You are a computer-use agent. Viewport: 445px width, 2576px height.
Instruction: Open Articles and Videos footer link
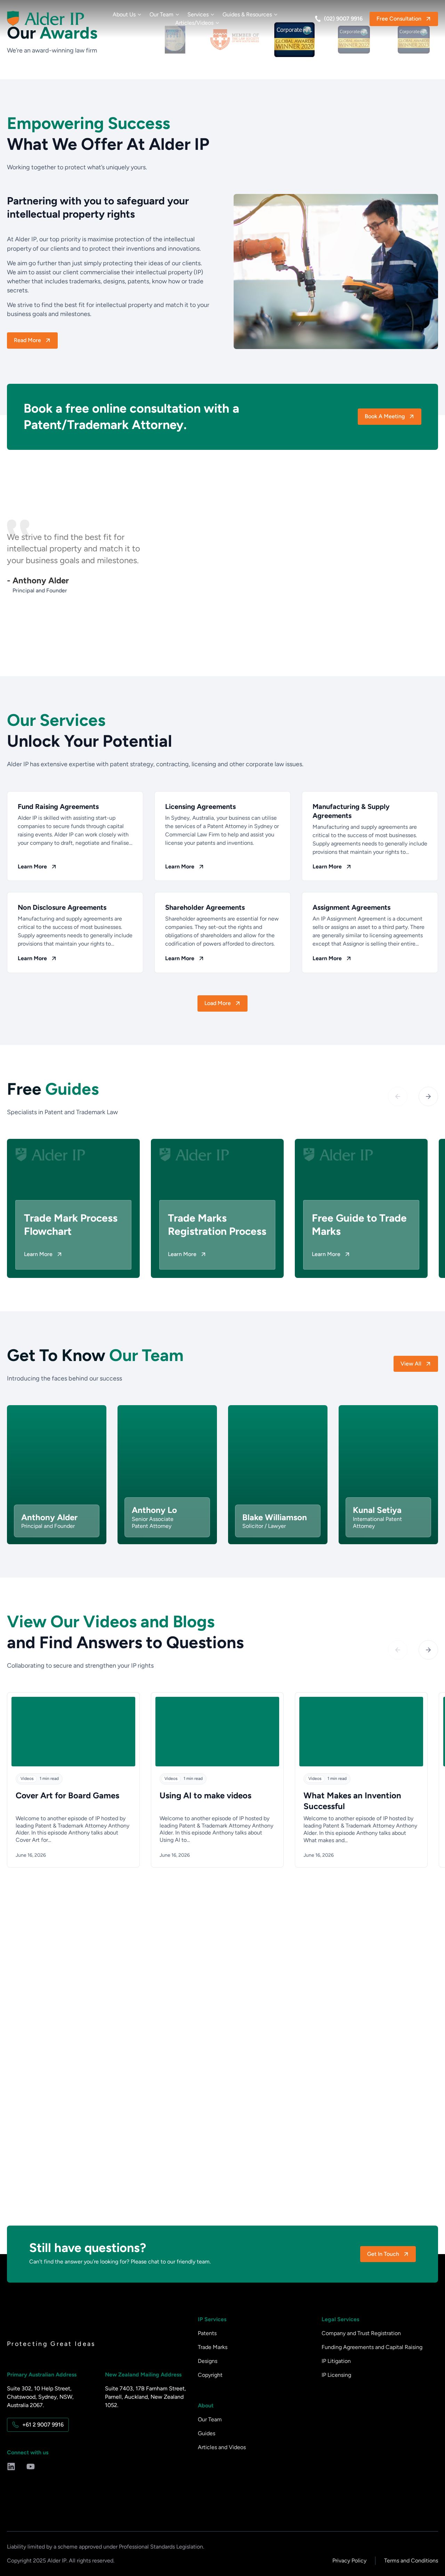tap(222, 2447)
